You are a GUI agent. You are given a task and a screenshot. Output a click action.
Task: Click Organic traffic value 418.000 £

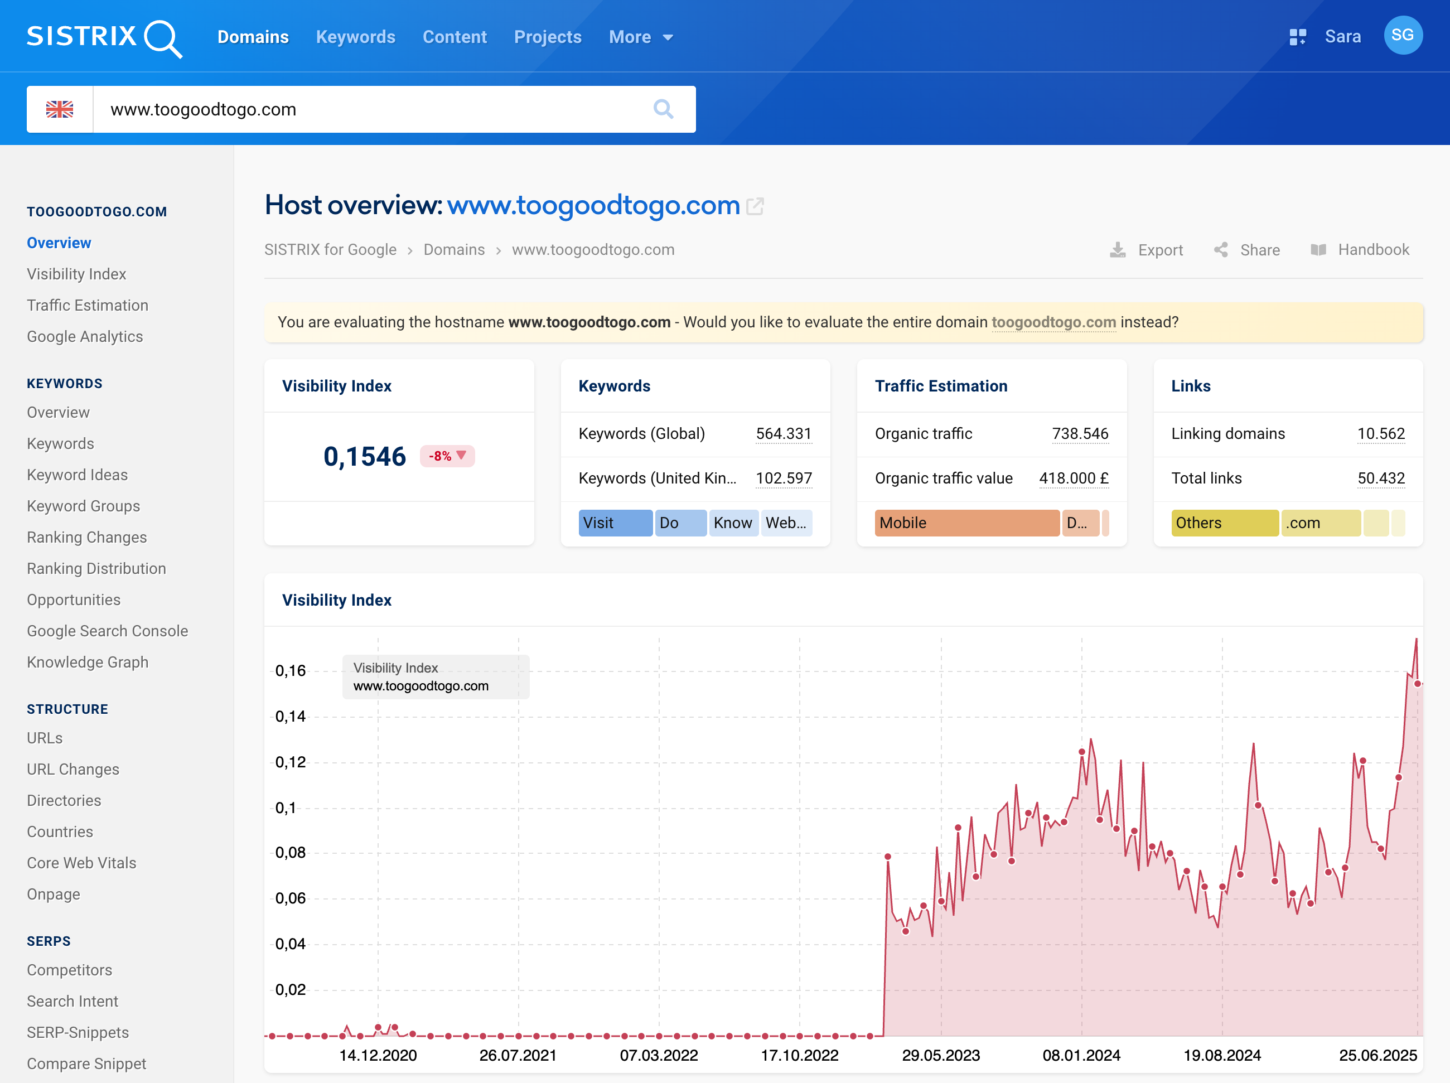[1074, 478]
